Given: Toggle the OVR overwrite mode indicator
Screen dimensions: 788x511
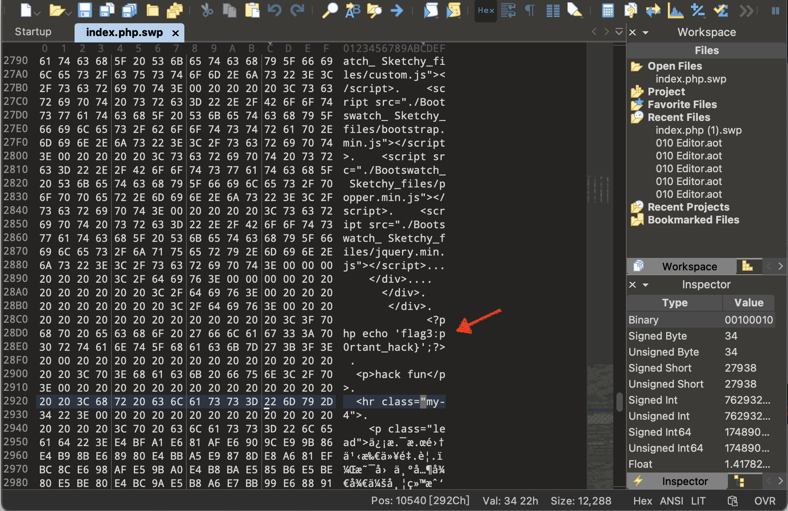Looking at the screenshot, I should 764,501.
